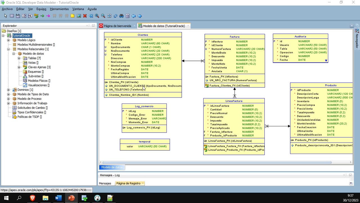Select the LineaFactura table title
Screen dimensions: 360x203
(x=234, y=101)
